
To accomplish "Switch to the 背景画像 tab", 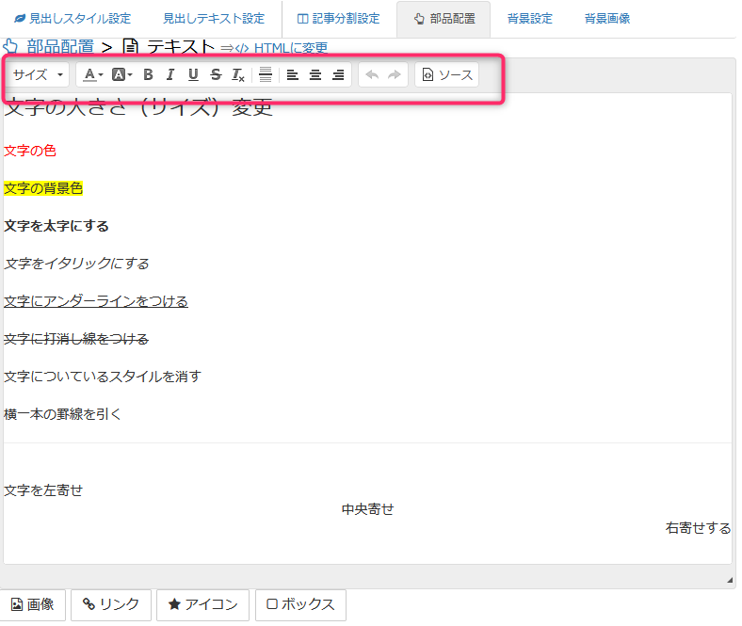I will (607, 19).
